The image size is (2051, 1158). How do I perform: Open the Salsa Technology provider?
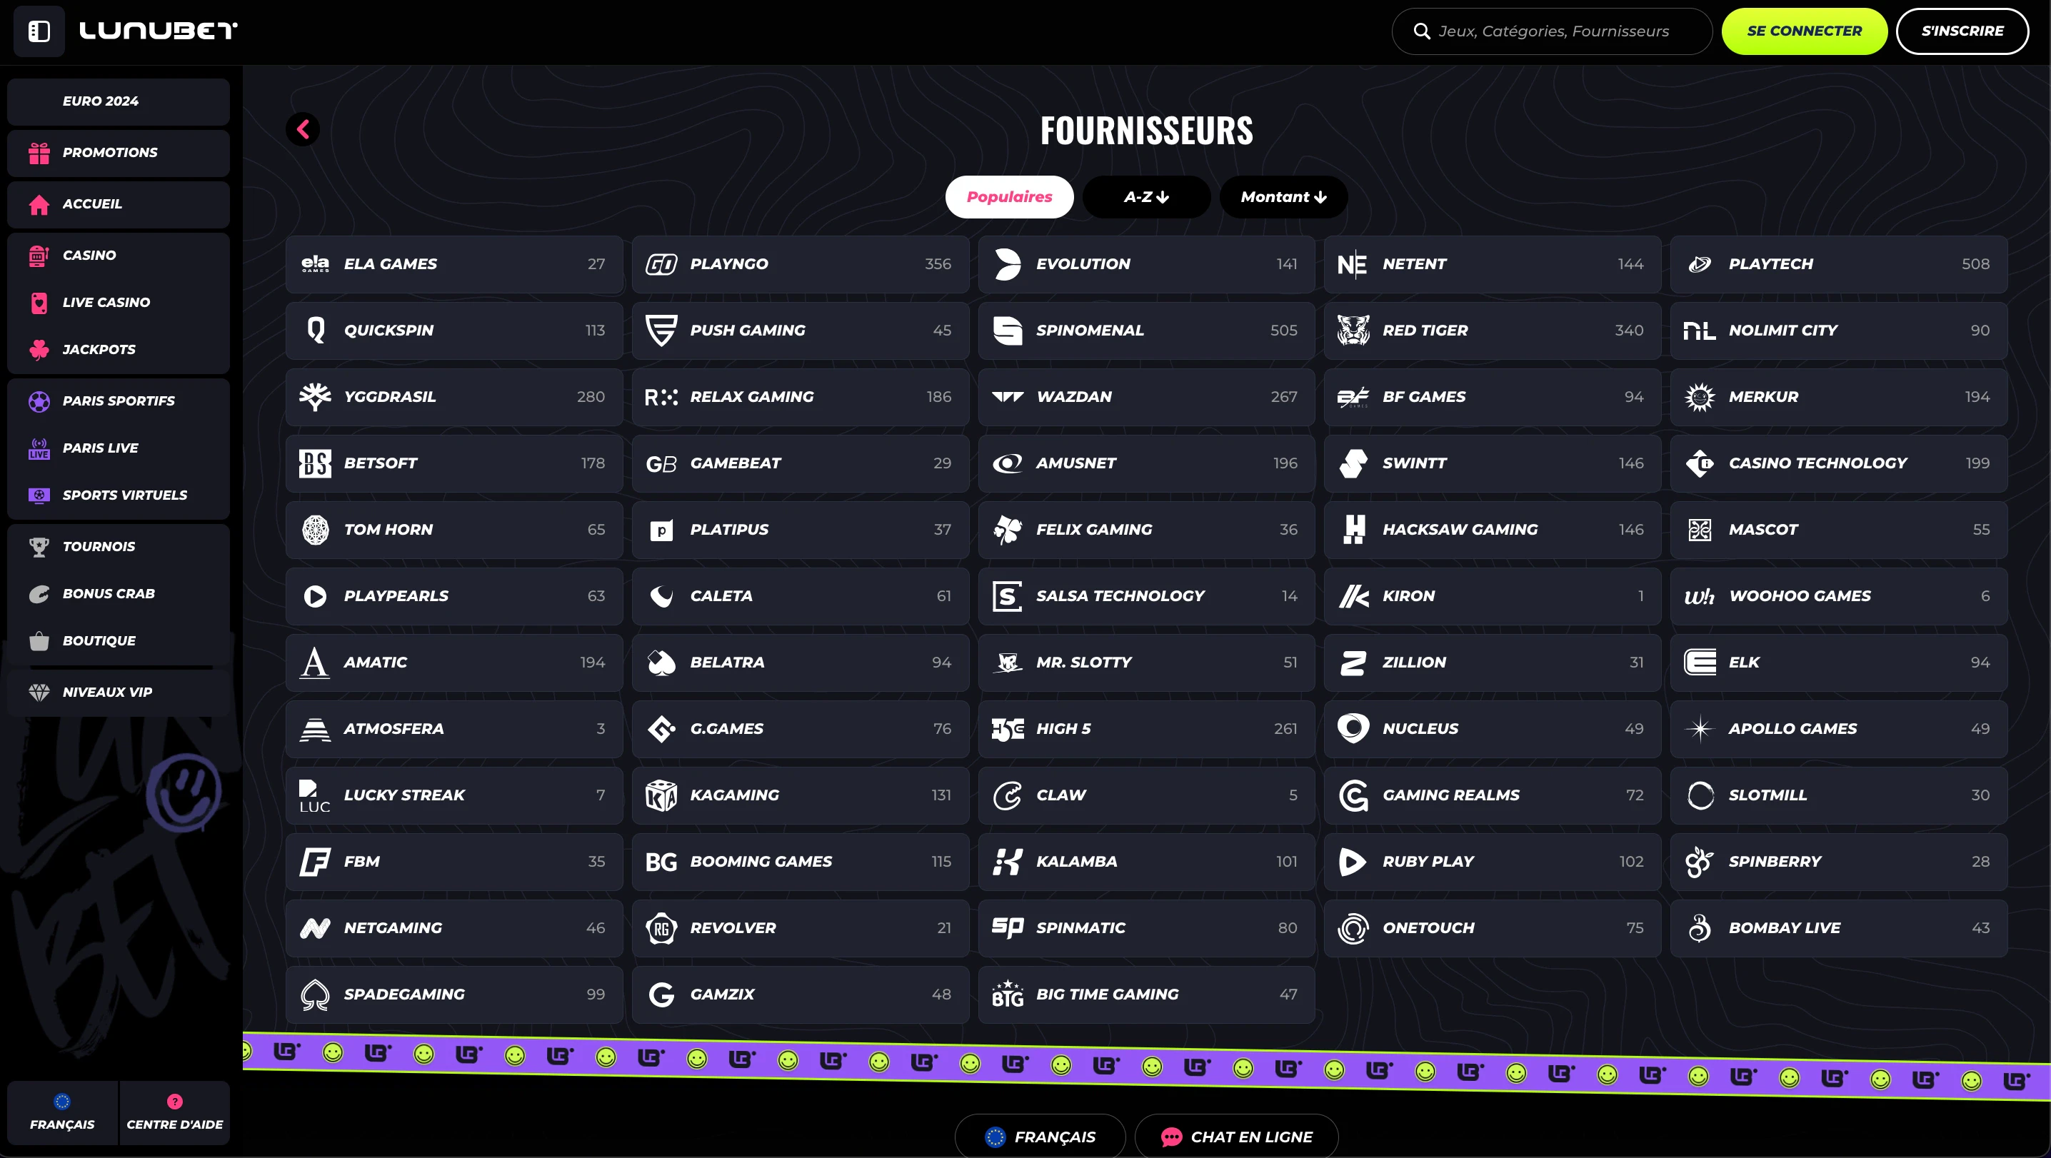point(1146,596)
